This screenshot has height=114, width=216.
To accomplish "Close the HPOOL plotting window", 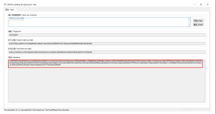I will [208, 5].
